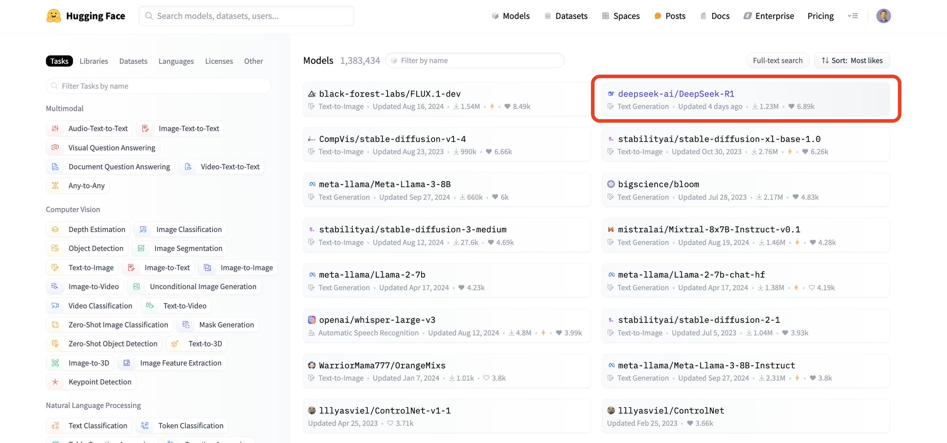Image resolution: width=947 pixels, height=443 pixels.
Task: Click the Image Classification task icon
Action: [x=143, y=229]
